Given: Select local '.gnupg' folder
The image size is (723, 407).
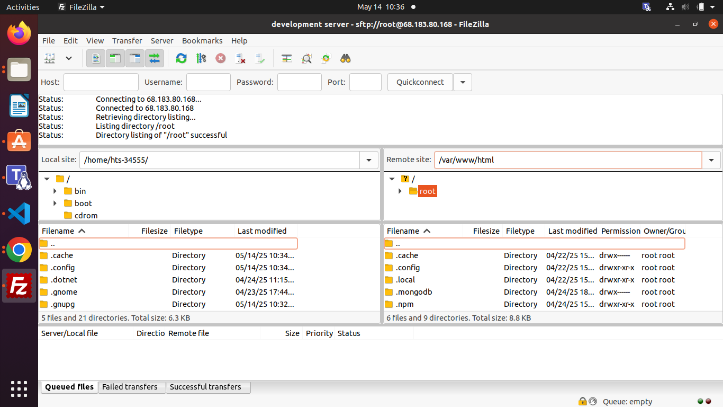Looking at the screenshot, I should pyautogui.click(x=168, y=304).
